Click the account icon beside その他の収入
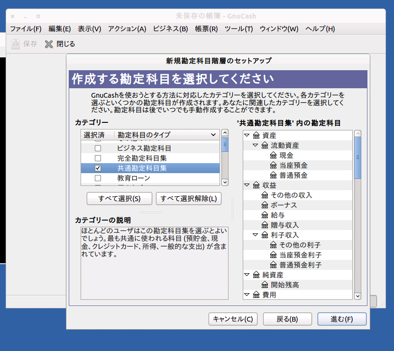 pyautogui.click(x=265, y=195)
